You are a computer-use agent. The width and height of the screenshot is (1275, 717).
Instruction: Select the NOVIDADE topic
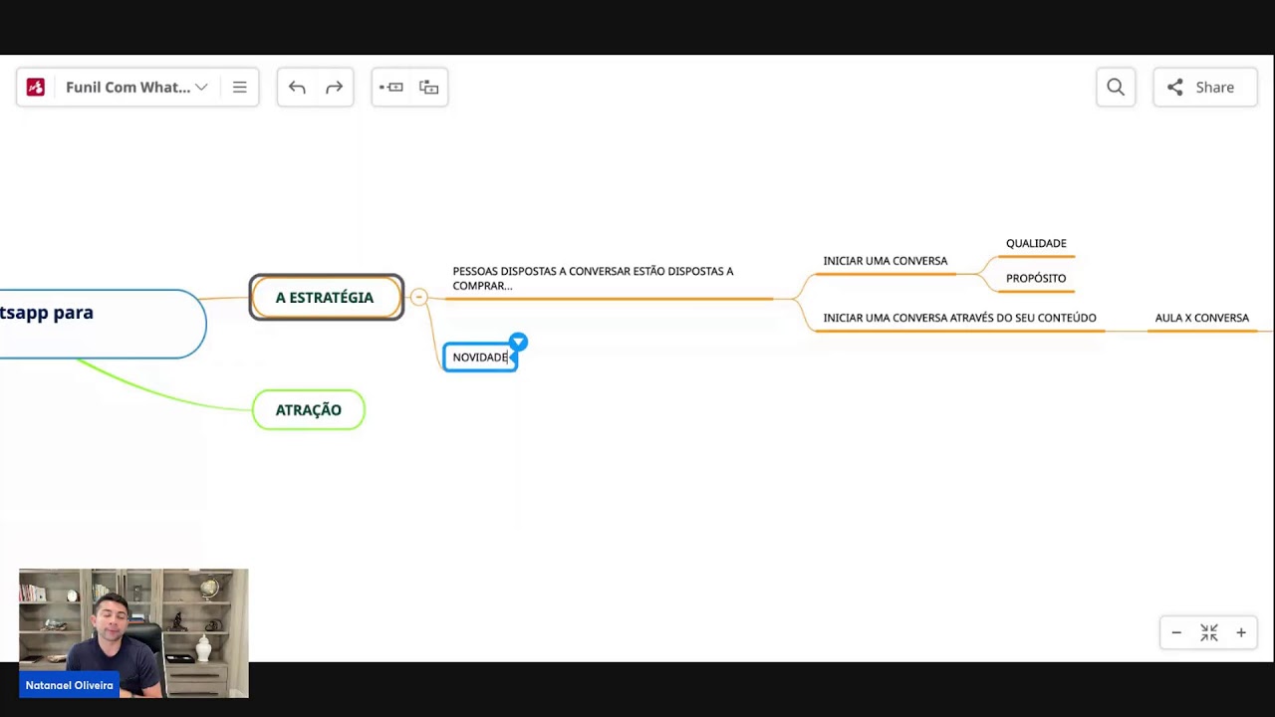479,358
